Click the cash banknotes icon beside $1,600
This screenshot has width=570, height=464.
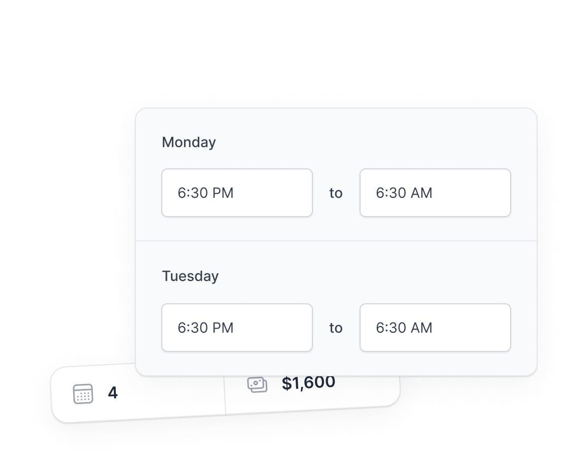coord(258,385)
